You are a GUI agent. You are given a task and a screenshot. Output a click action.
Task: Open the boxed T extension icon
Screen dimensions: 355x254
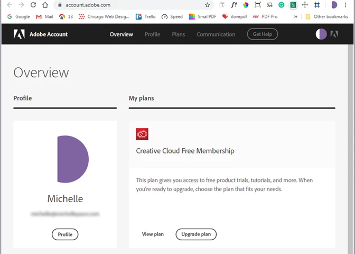click(x=222, y=5)
